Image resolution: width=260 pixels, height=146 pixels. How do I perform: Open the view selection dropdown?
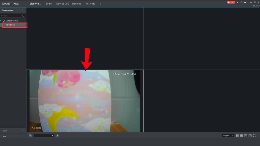[x=44, y=136]
